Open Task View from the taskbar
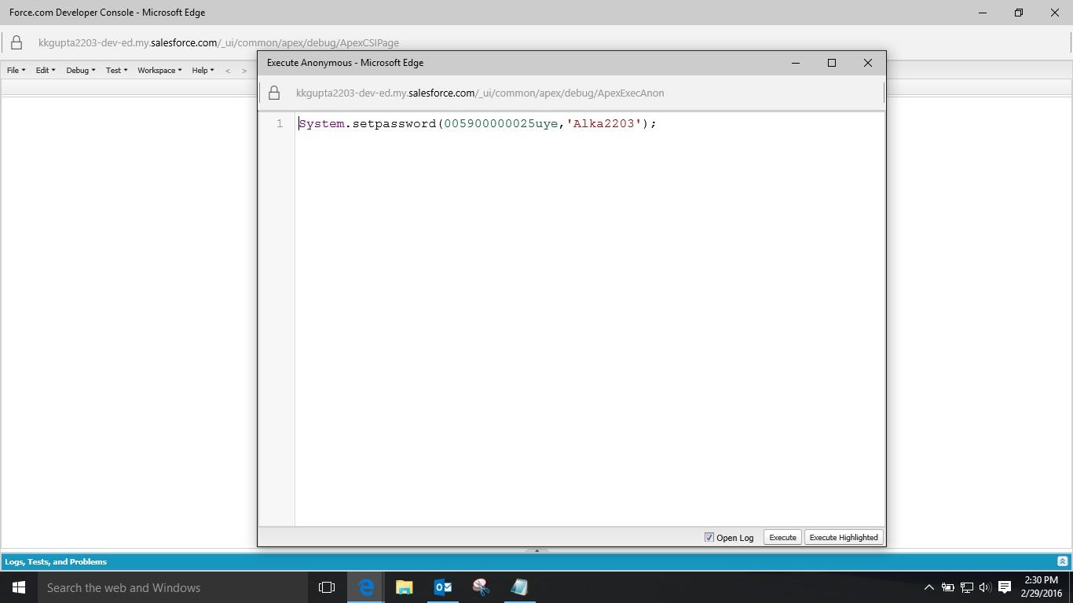The image size is (1073, 603). pyautogui.click(x=327, y=587)
